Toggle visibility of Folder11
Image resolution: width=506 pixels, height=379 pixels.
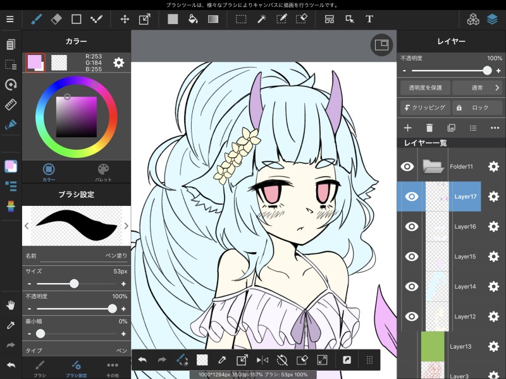(x=407, y=166)
